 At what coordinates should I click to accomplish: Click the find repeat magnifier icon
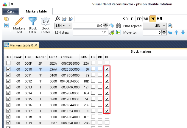(170, 26)
